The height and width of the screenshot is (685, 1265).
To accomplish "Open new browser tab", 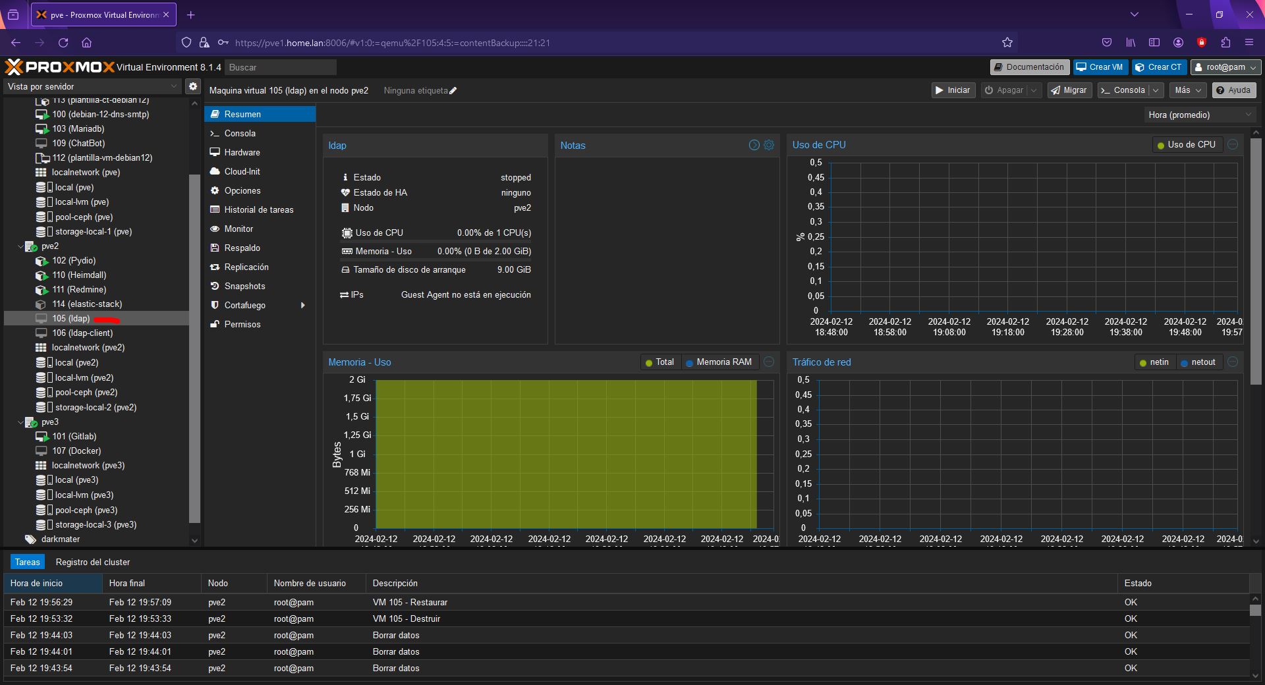I will point(190,14).
